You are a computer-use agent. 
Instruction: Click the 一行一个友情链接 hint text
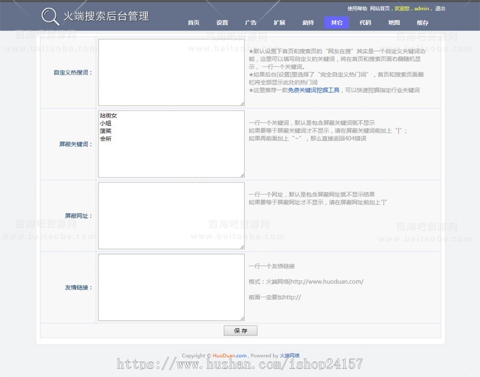click(272, 266)
